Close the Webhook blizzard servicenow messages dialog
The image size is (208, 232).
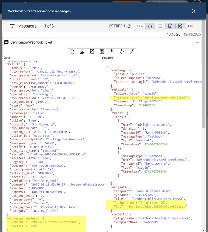(x=193, y=11)
